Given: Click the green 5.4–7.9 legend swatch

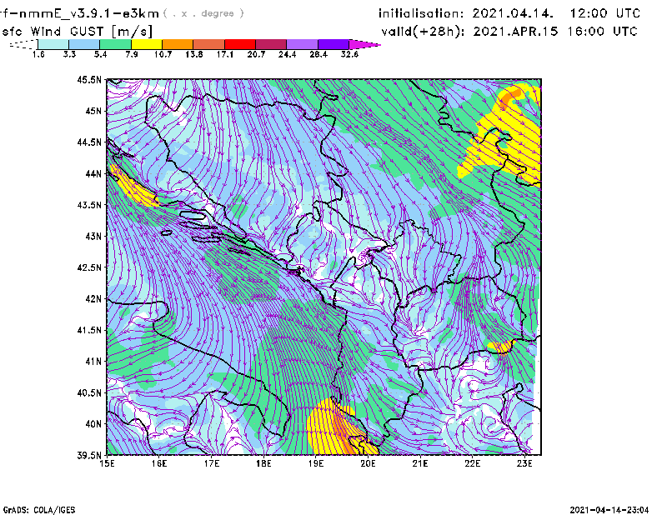Looking at the screenshot, I should [x=115, y=44].
